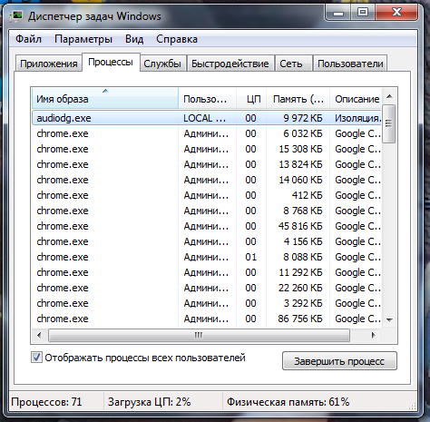Select chrome.exe using 8 088 КБ
Screen dimensions: 430x422
207,257
